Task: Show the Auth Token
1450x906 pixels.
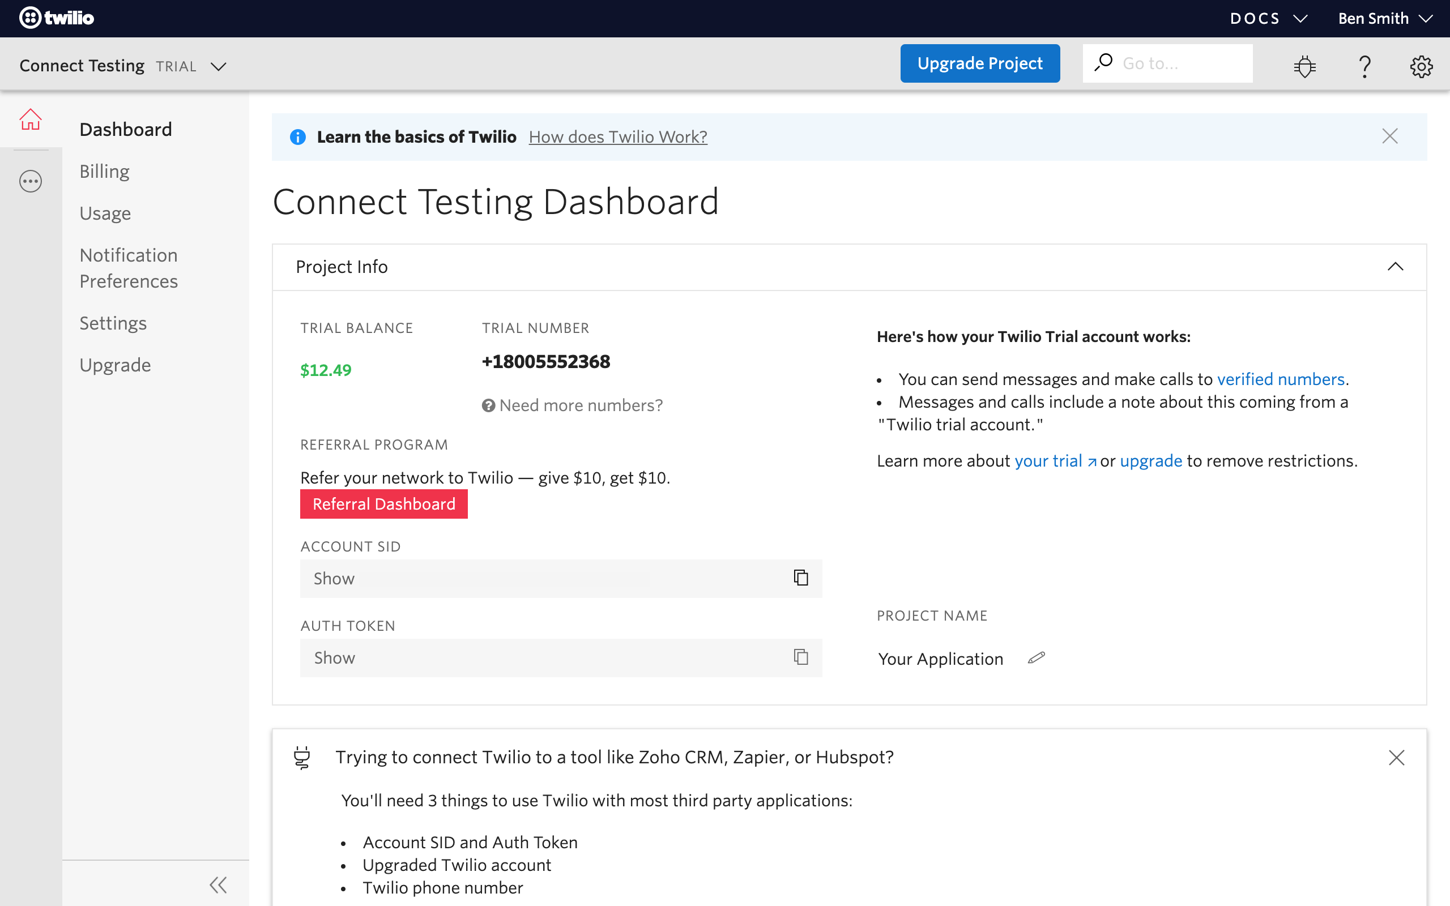Action: coord(334,658)
